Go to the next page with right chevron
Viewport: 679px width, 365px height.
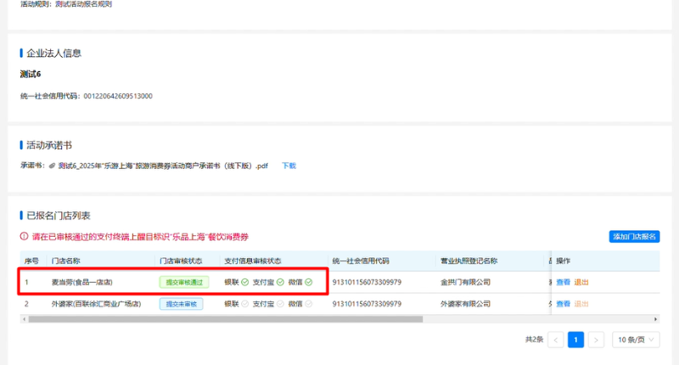pyautogui.click(x=596, y=340)
